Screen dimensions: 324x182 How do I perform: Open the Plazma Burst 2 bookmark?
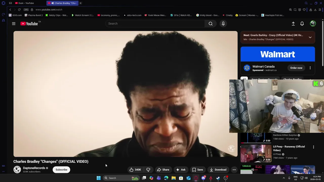pyautogui.click(x=34, y=15)
